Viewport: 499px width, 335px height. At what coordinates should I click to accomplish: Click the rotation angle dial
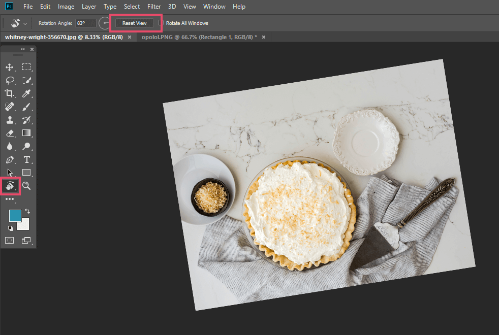pyautogui.click(x=104, y=23)
